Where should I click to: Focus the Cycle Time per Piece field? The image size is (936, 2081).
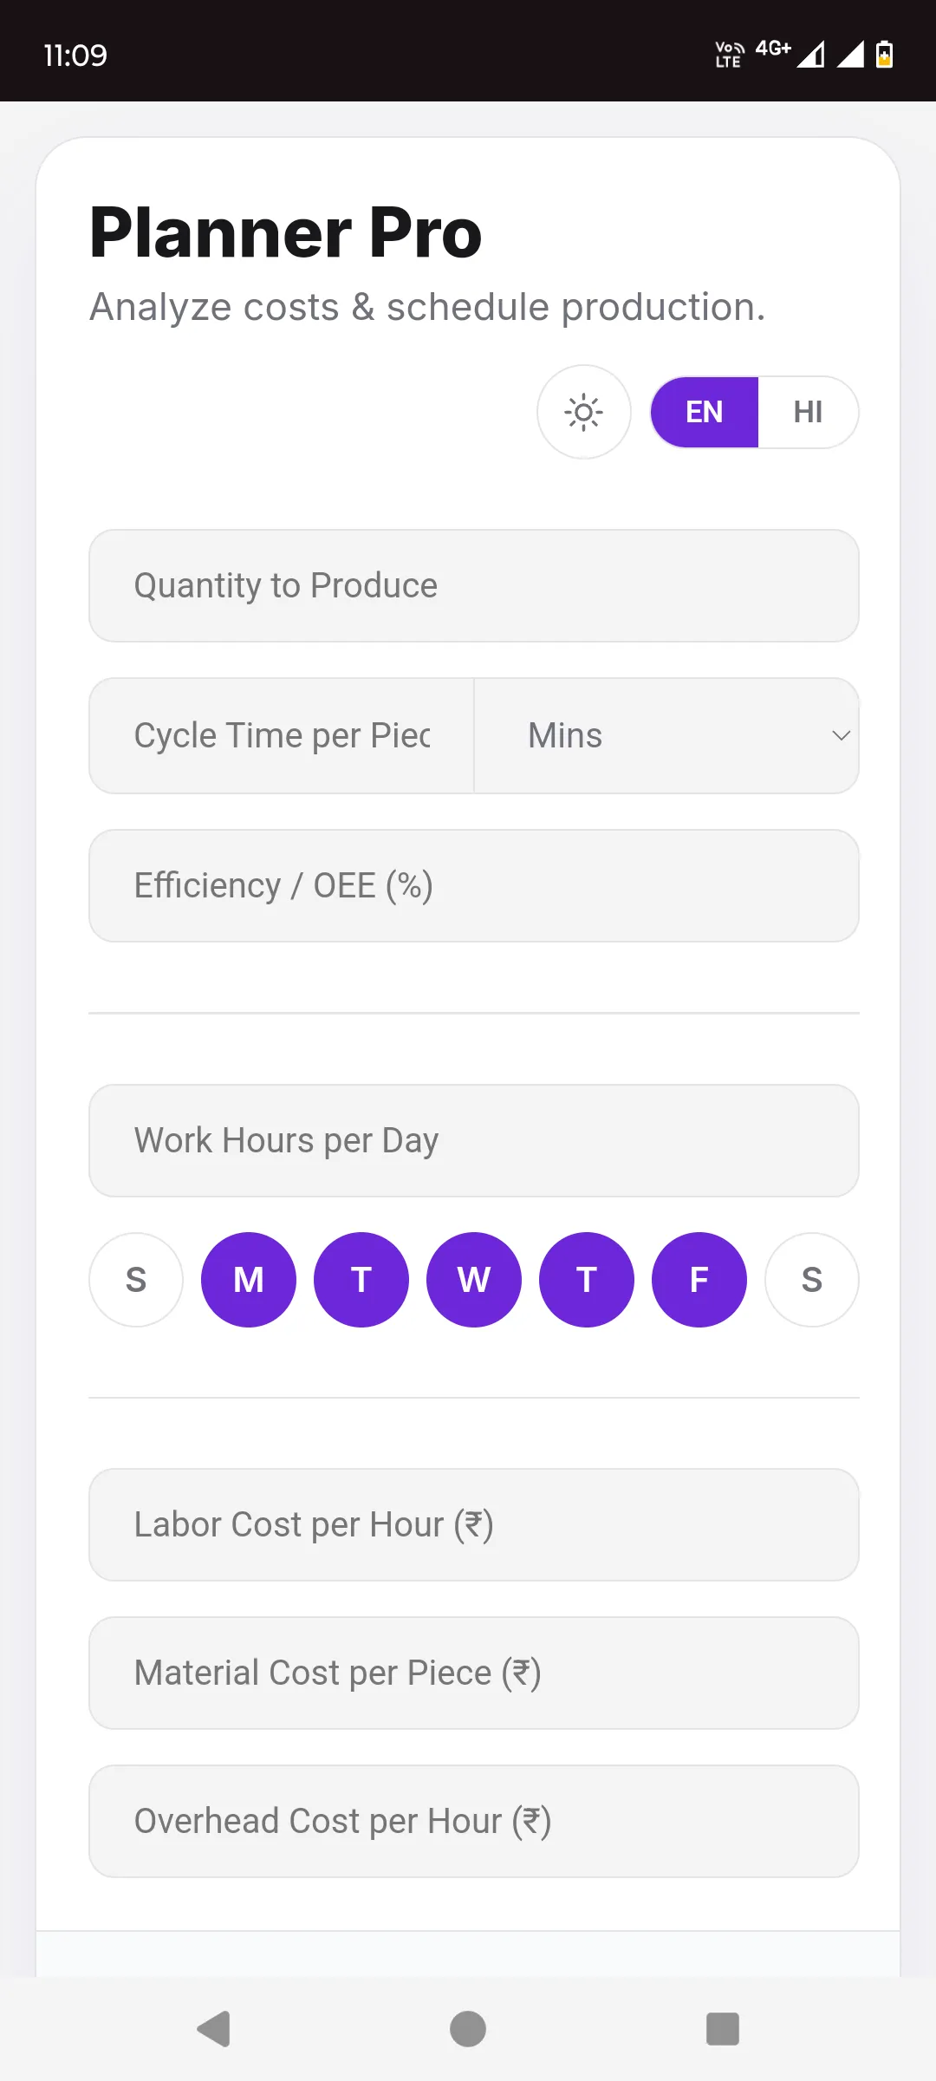[x=282, y=735]
